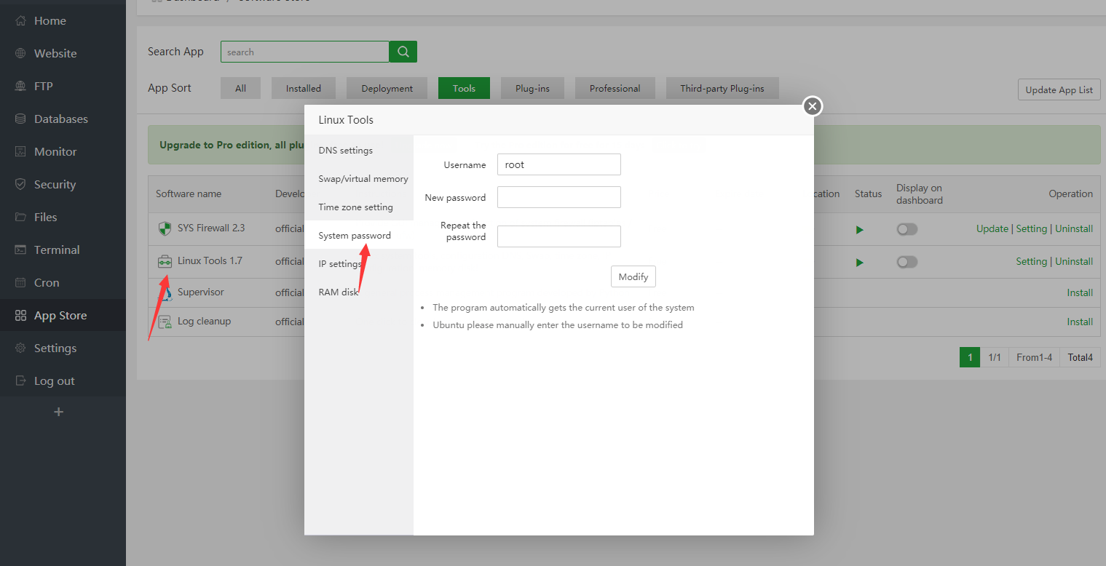Click the Update App List button
1106x566 pixels.
pyautogui.click(x=1059, y=89)
